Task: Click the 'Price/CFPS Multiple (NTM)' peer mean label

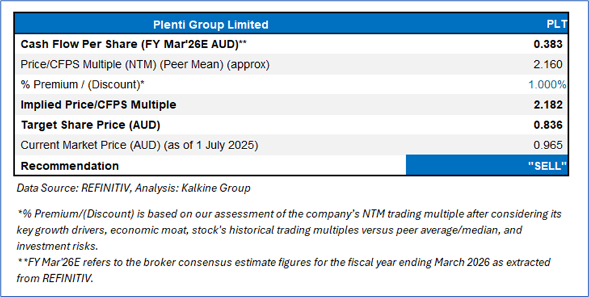Action: pos(145,64)
